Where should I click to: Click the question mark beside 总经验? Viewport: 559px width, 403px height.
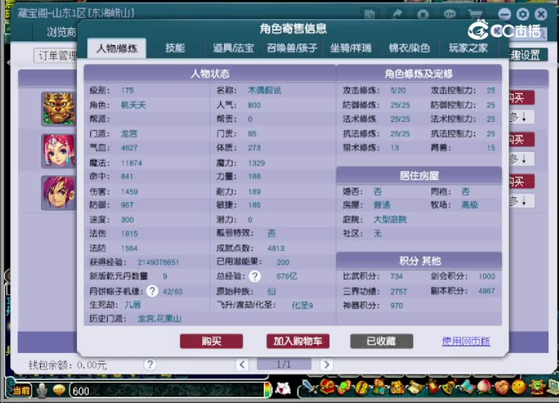255,276
